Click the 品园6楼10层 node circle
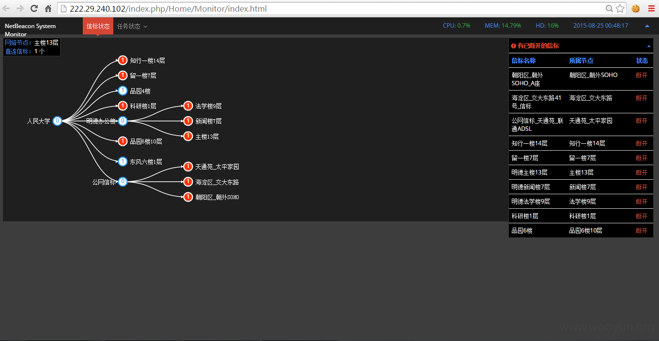 (x=123, y=141)
